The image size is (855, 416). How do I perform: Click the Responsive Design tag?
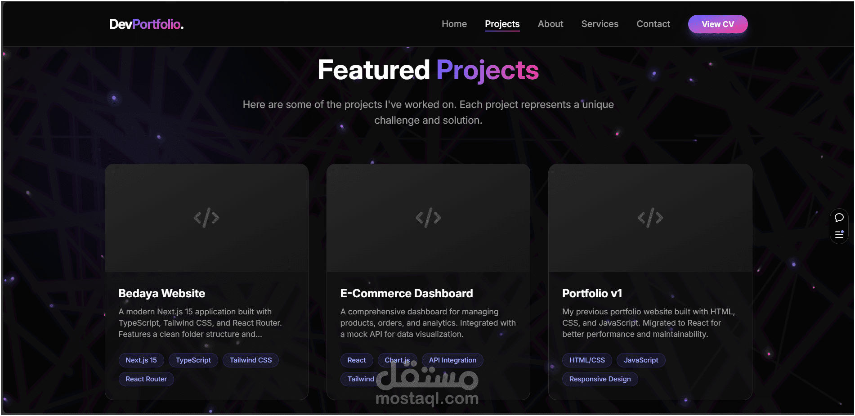coord(600,379)
